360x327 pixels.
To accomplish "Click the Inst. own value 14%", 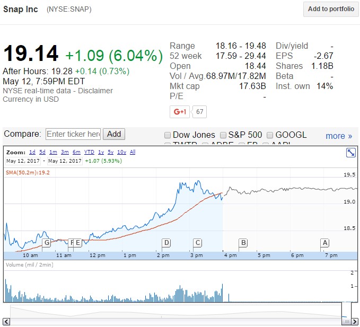I will [324, 86].
